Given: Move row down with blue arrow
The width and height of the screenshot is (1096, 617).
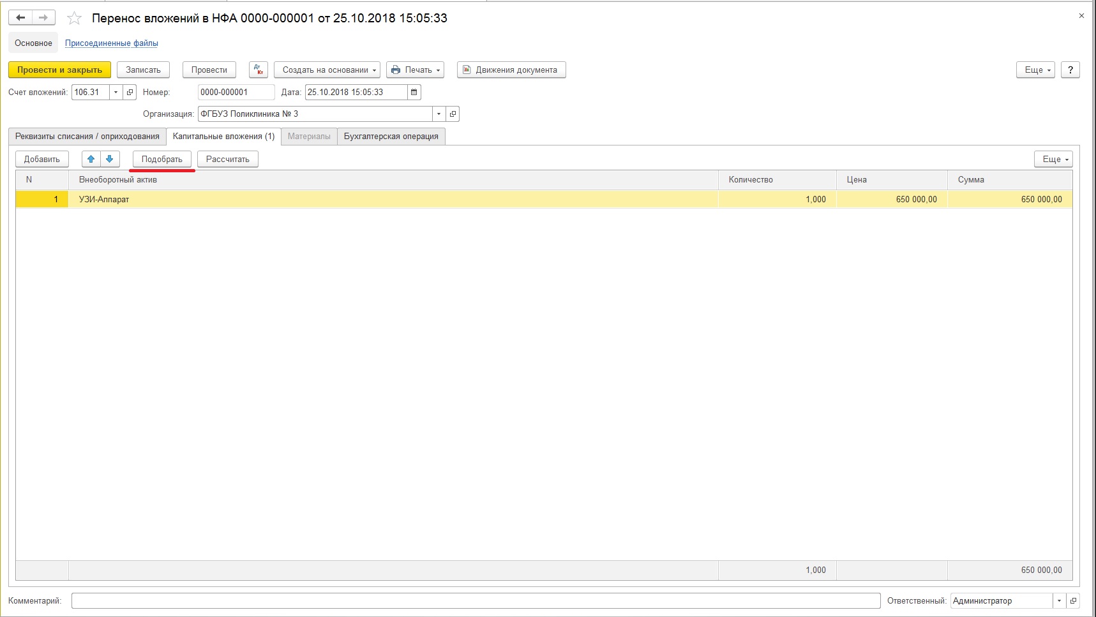Looking at the screenshot, I should (x=110, y=160).
